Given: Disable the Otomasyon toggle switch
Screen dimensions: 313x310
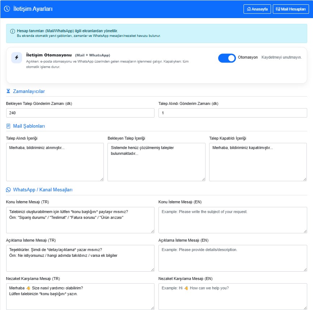Looking at the screenshot, I should [227, 58].
